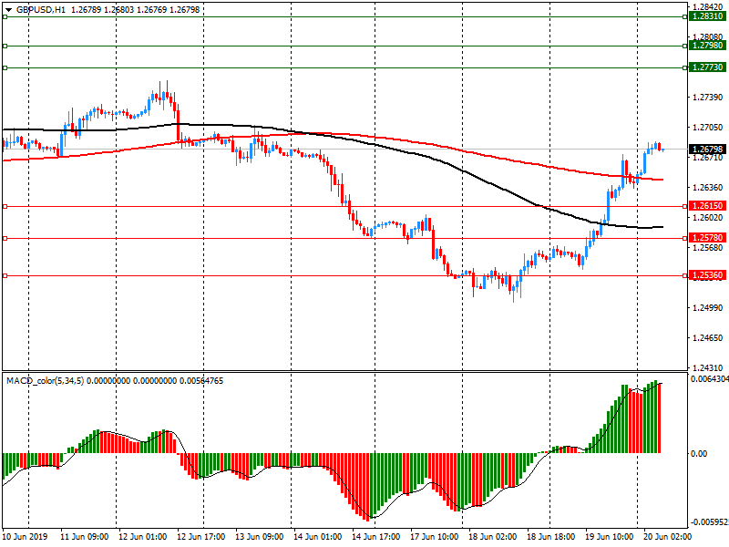Viewport: 729px width, 547px height.
Task: Grab left handle of the 1.26150 line
Action: [x=5, y=206]
